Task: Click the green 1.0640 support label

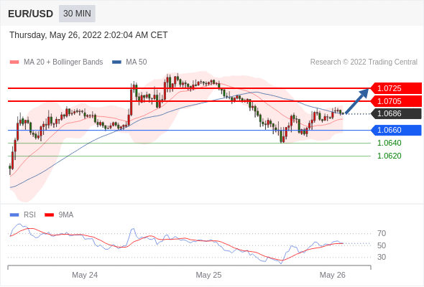Action: pos(389,143)
